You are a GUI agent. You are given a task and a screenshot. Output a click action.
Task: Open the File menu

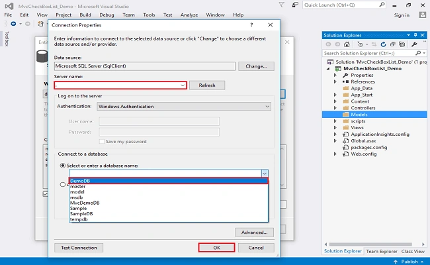[8, 15]
